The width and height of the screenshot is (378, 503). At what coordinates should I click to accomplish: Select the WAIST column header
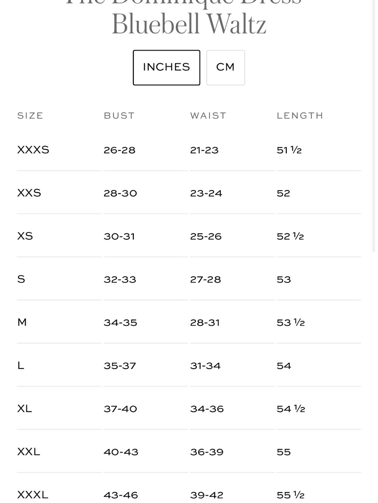click(208, 115)
